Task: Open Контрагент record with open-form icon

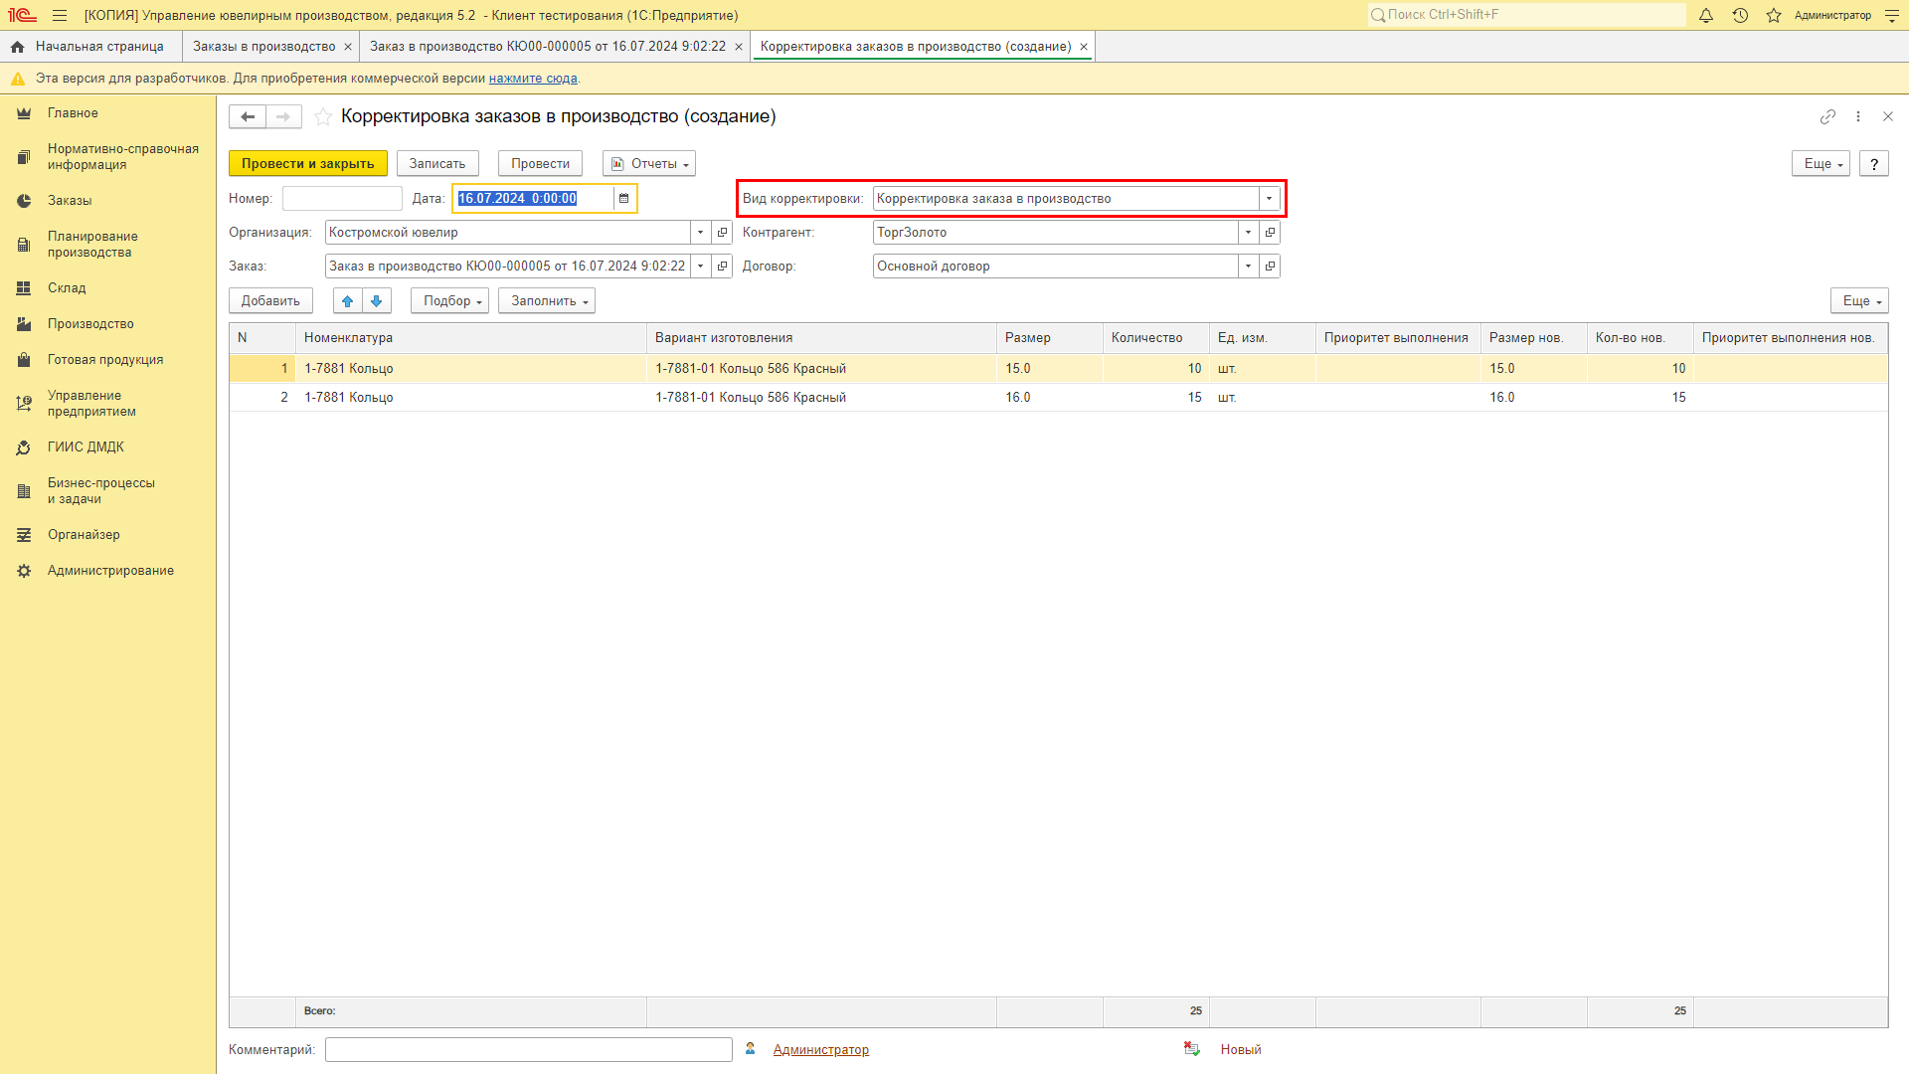Action: point(1270,233)
